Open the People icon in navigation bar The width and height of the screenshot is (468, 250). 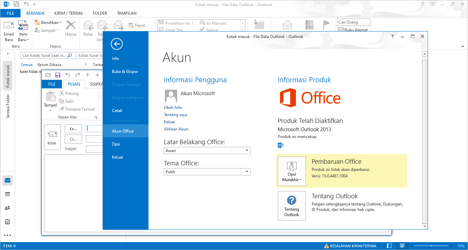click(x=8, y=208)
